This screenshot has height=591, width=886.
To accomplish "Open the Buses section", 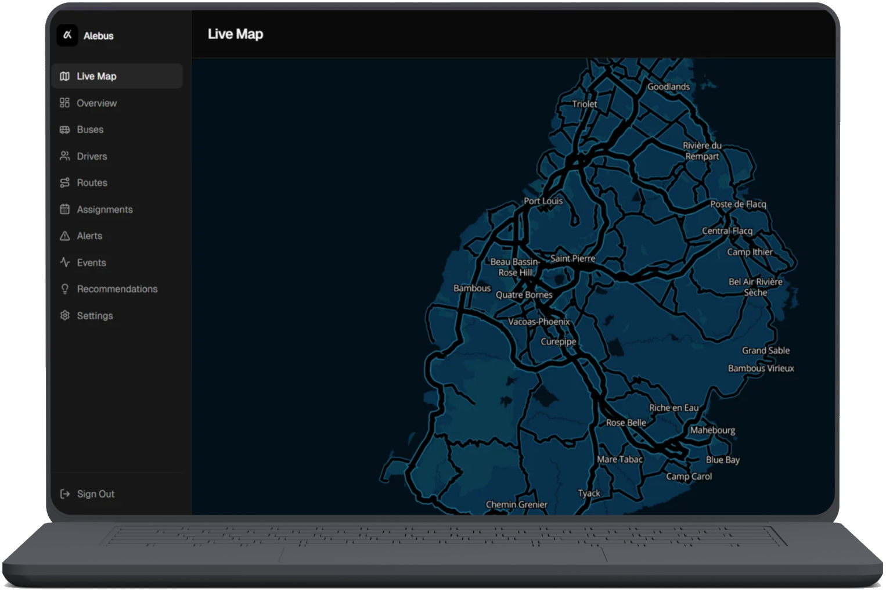I will [x=117, y=129].
